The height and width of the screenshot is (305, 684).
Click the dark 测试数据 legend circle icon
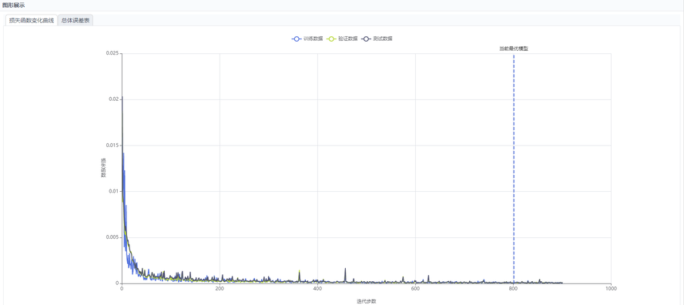click(x=367, y=39)
